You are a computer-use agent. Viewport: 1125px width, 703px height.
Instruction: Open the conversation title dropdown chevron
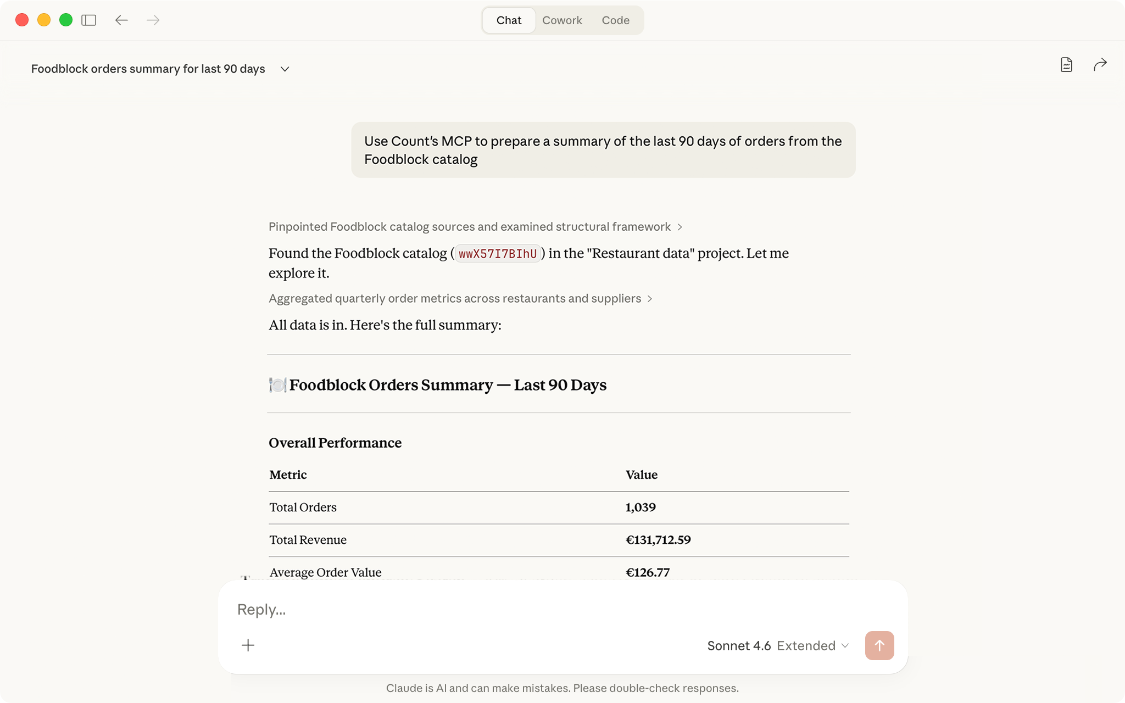coord(285,69)
